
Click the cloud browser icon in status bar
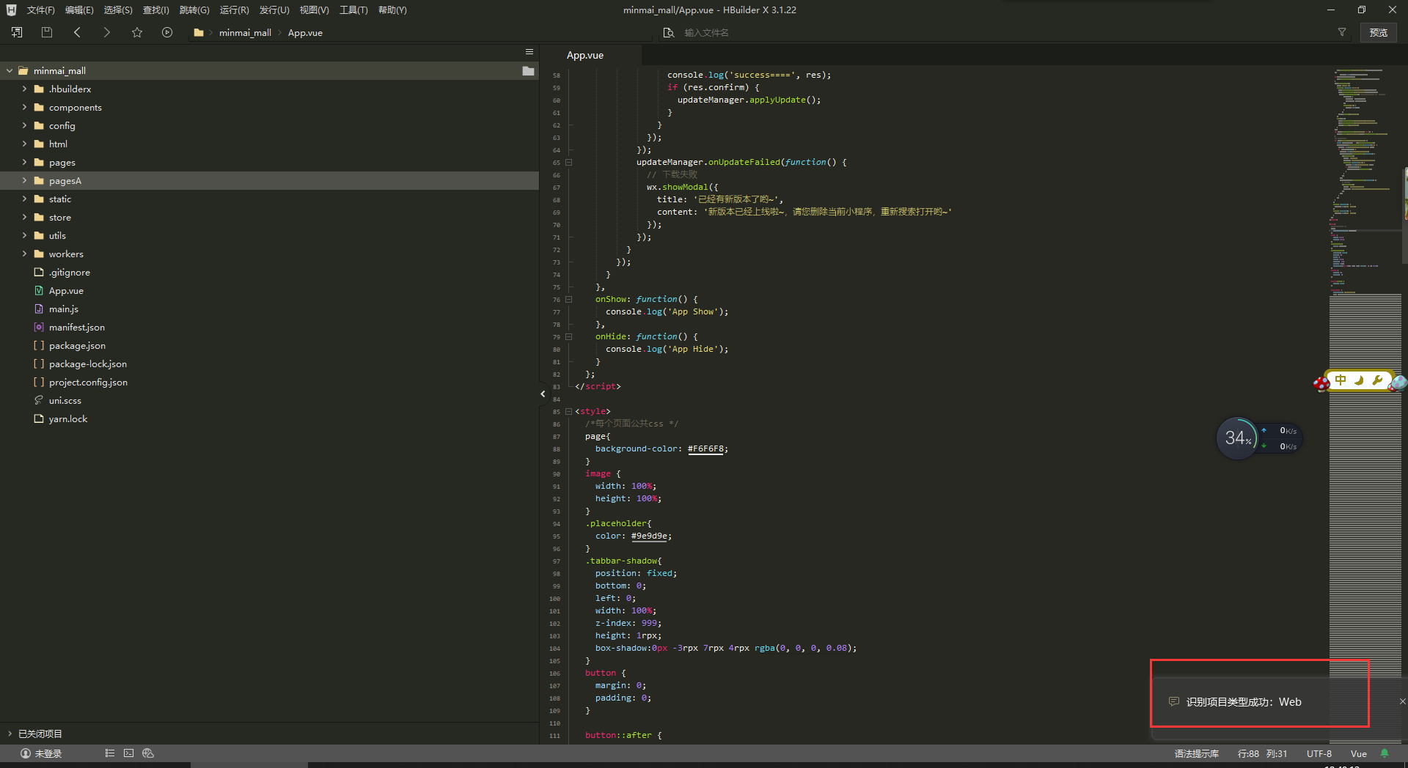pos(148,753)
